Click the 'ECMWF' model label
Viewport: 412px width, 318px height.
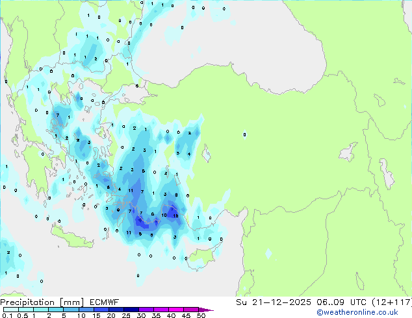(x=105, y=302)
